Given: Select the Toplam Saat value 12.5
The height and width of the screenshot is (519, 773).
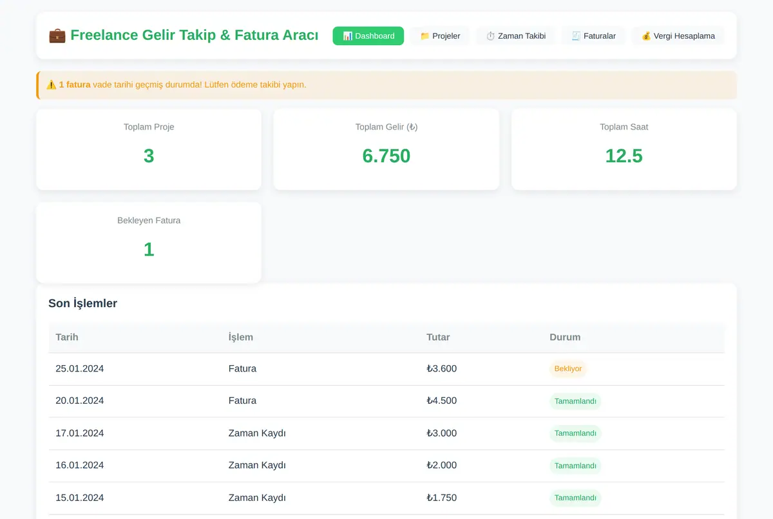Looking at the screenshot, I should [624, 156].
